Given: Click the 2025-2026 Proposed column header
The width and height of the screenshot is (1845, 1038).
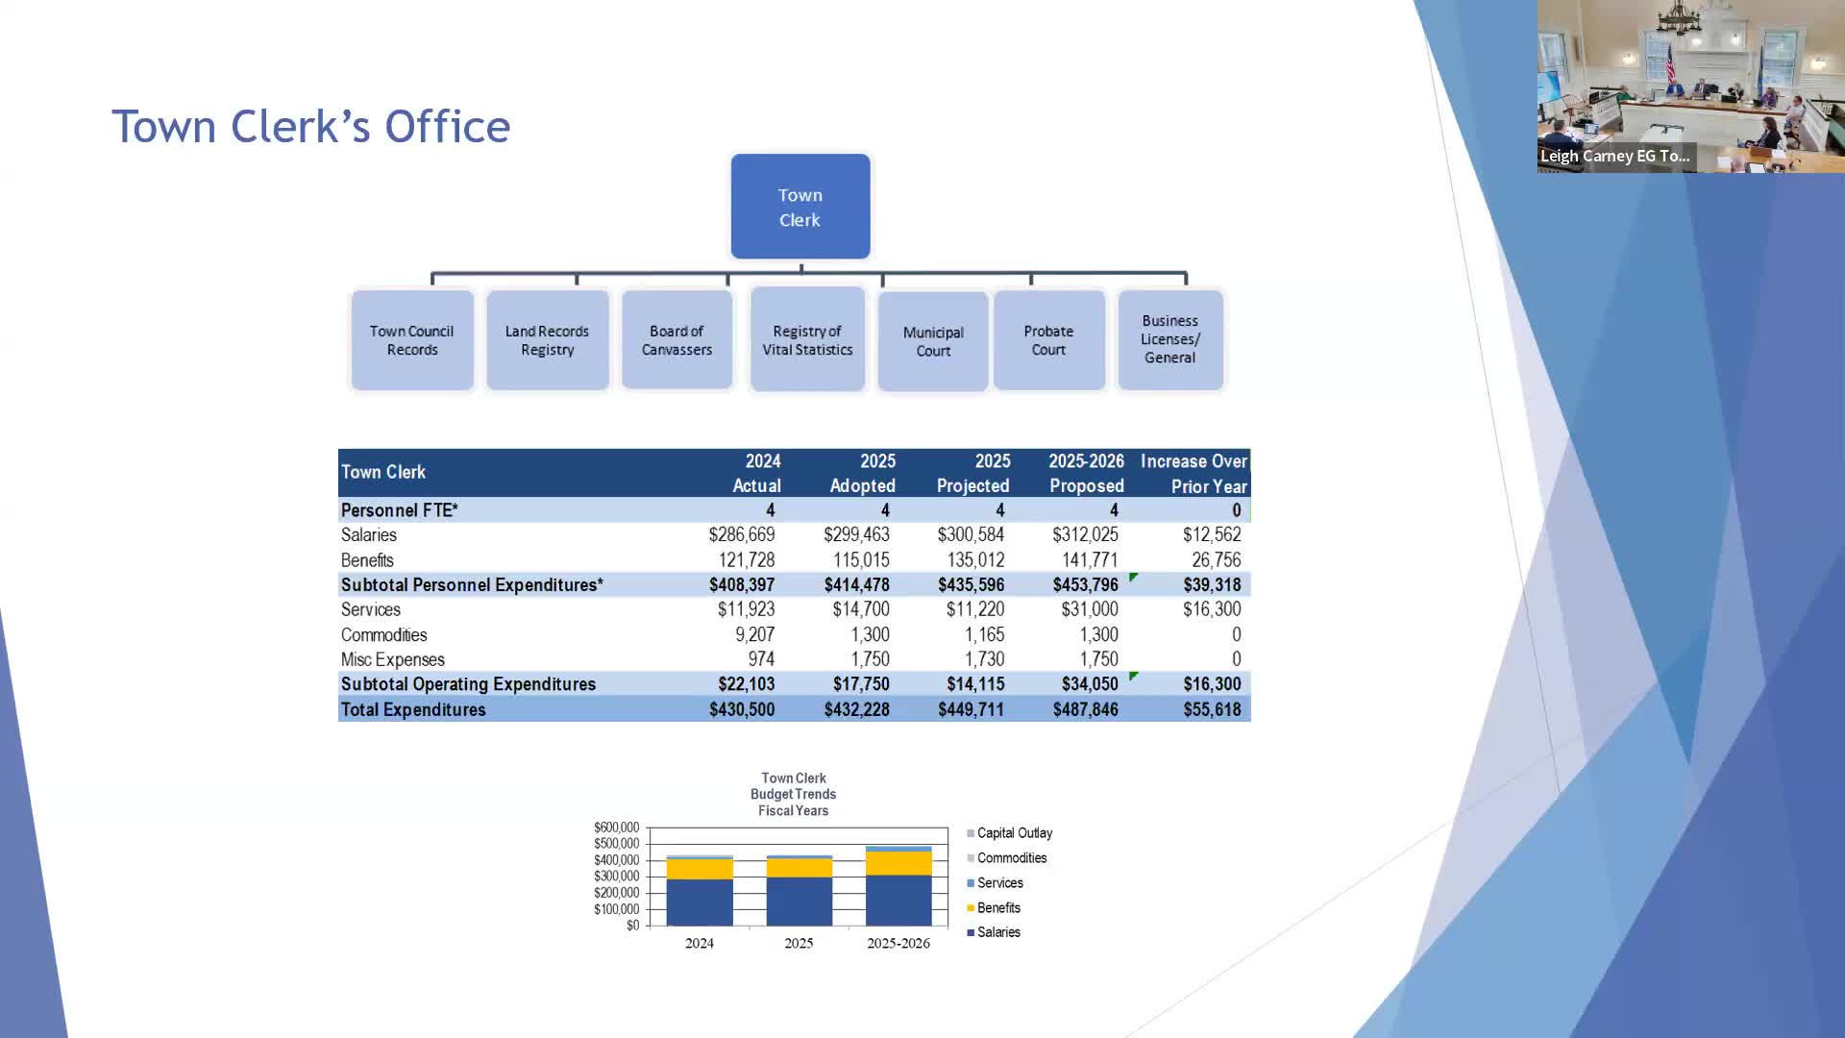Looking at the screenshot, I should pyautogui.click(x=1086, y=473).
